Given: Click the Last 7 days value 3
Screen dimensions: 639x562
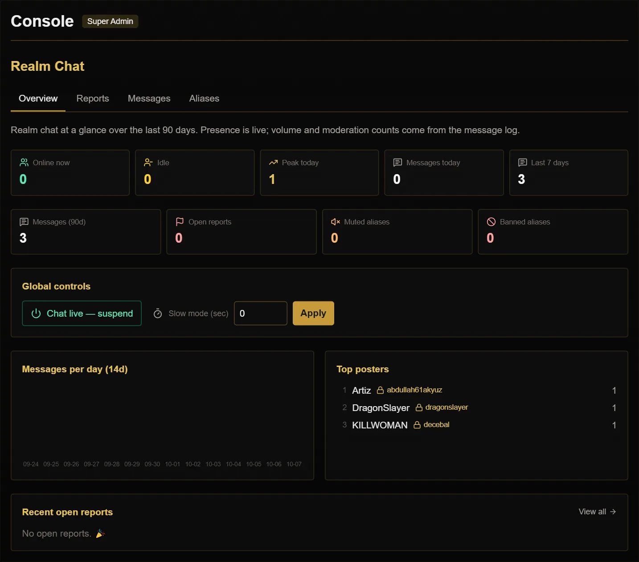Looking at the screenshot, I should 521,179.
